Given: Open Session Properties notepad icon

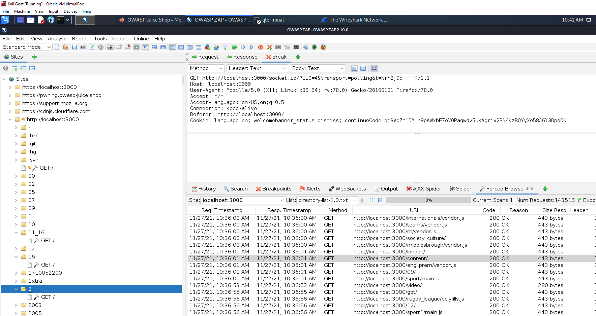Looking at the screenshot, I should coord(92,47).
